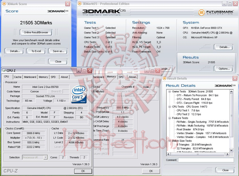Open Online ResultBrowser in 3DMark Score window

(x=36, y=33)
